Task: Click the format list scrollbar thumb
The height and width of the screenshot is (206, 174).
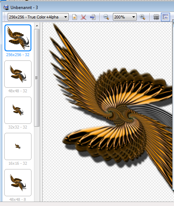Action: pos(37,78)
